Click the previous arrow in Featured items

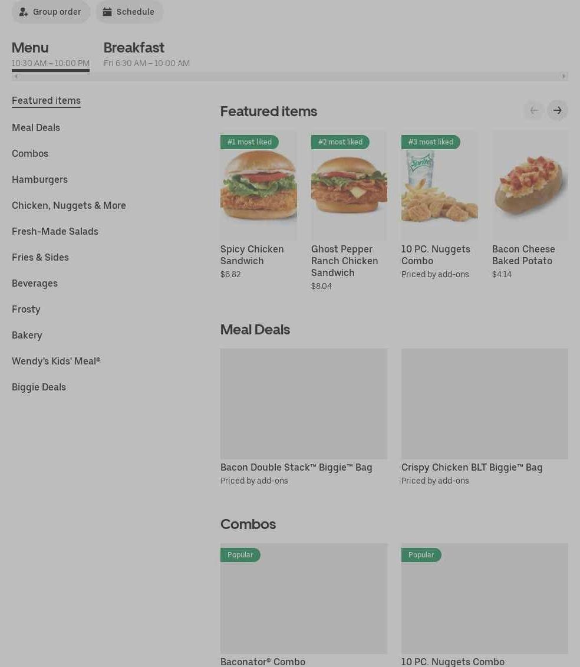pos(534,111)
